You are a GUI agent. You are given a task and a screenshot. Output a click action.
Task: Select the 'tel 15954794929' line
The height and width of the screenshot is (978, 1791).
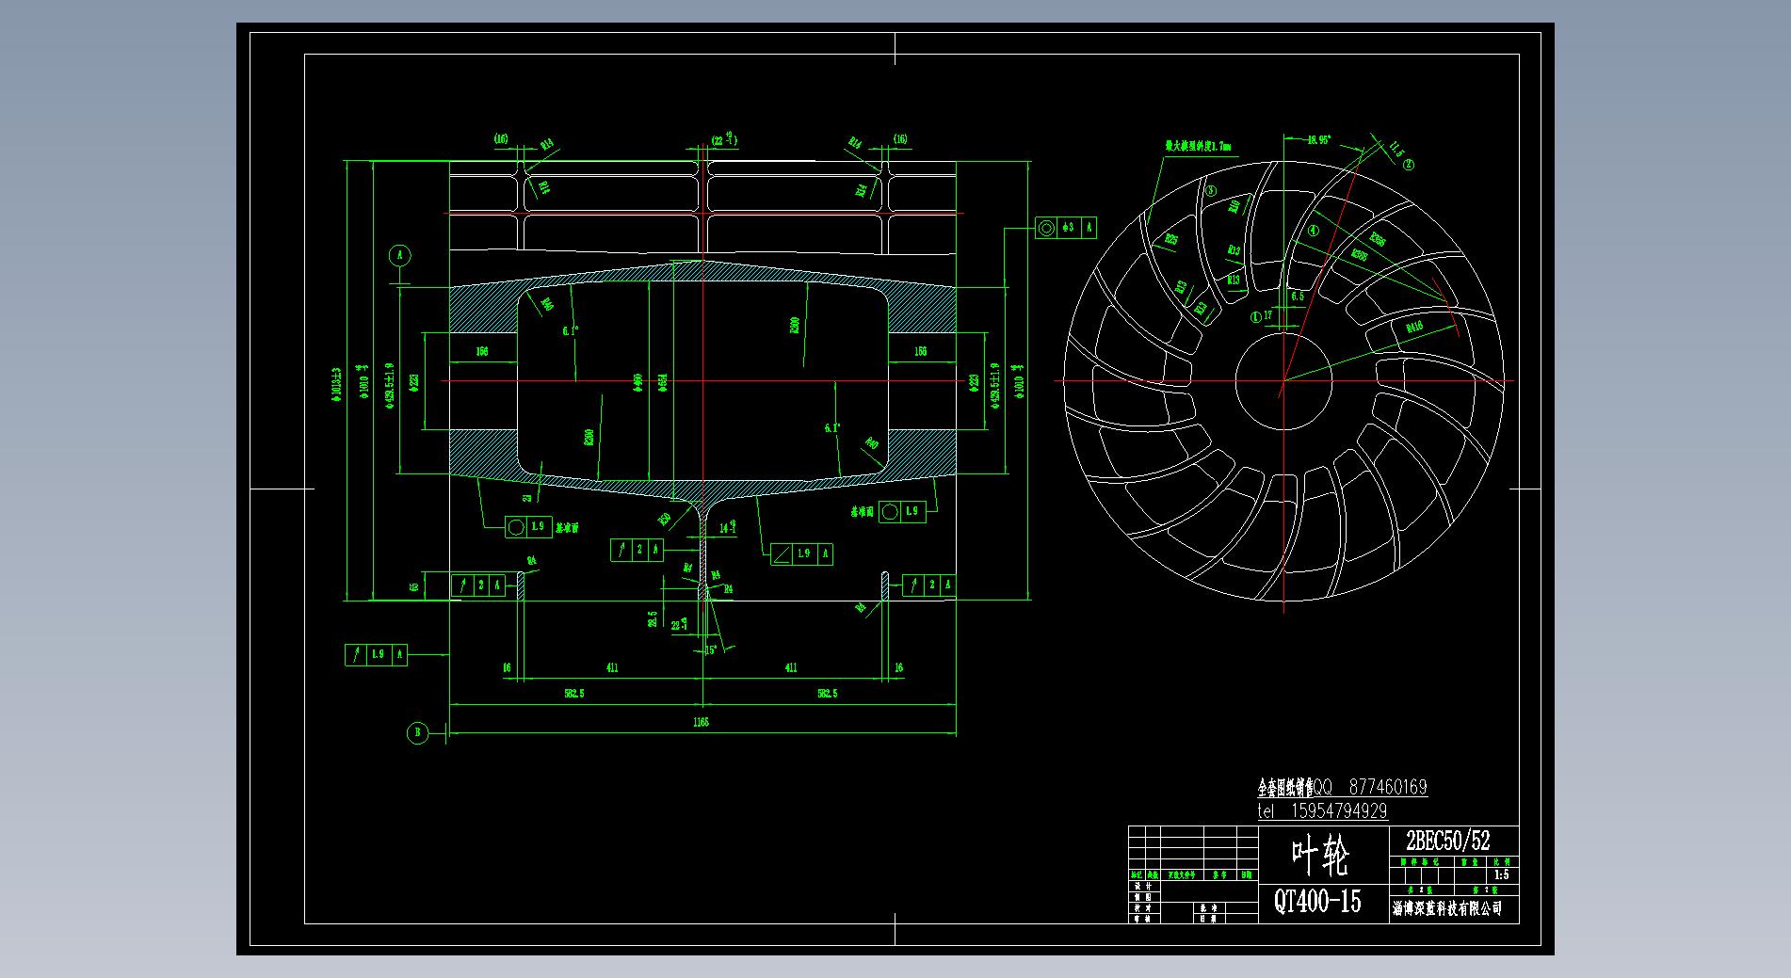click(1322, 810)
